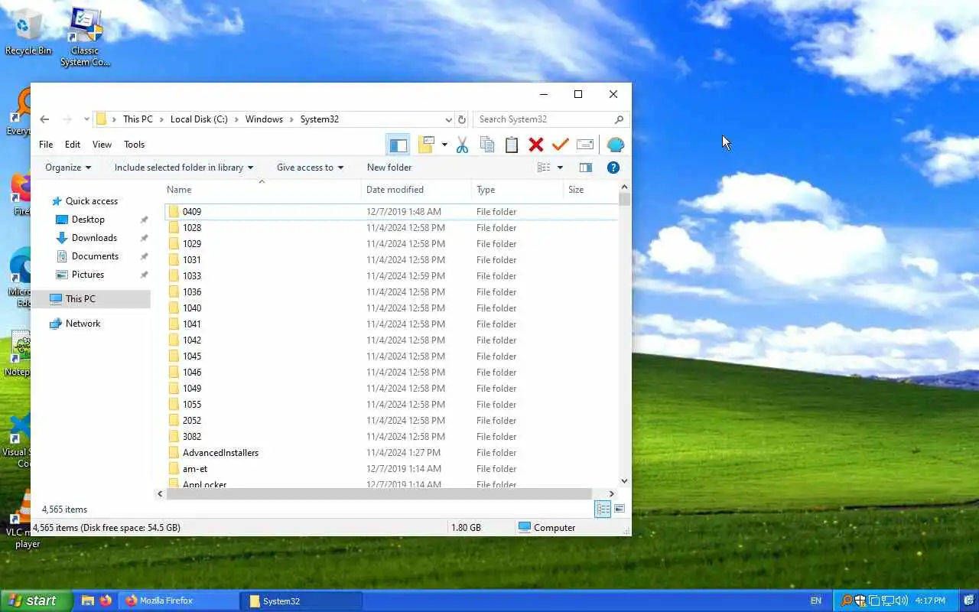The width and height of the screenshot is (979, 612).
Task: Sort by the Date modified column header
Action: pyautogui.click(x=417, y=190)
